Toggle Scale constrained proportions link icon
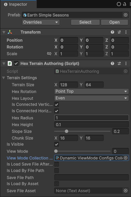The height and width of the screenshot is (197, 131). pyautogui.click(x=49, y=54)
